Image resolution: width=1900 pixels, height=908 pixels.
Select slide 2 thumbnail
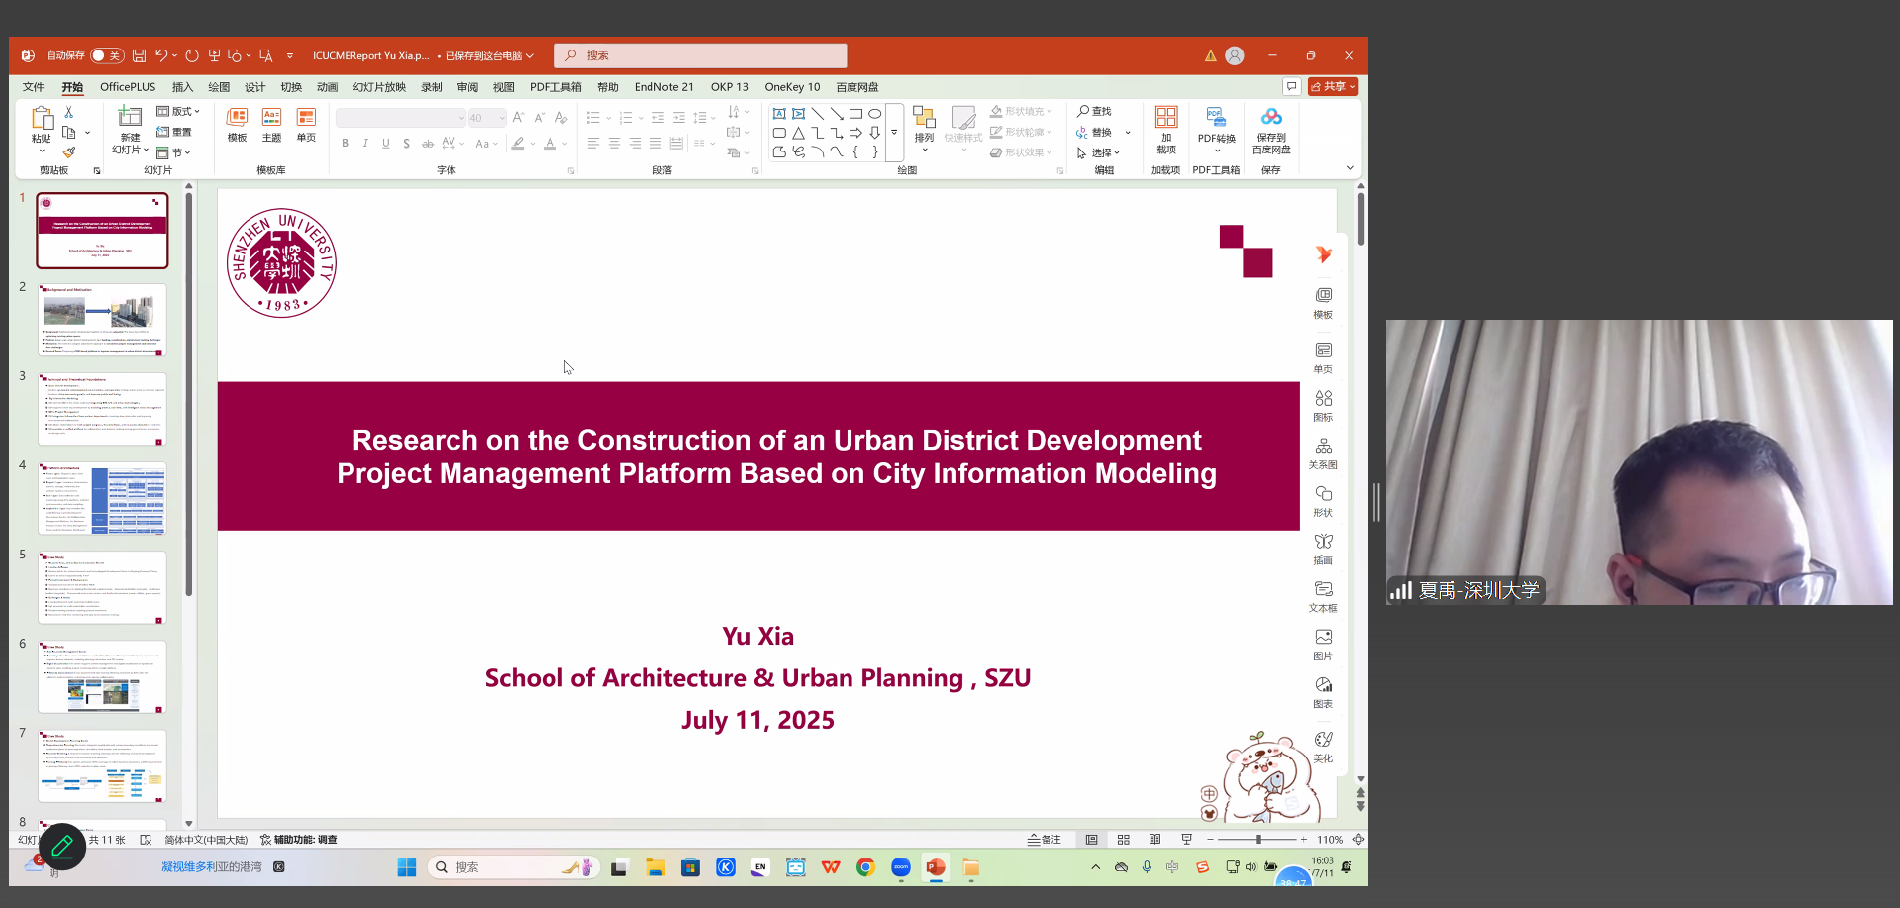click(x=103, y=320)
